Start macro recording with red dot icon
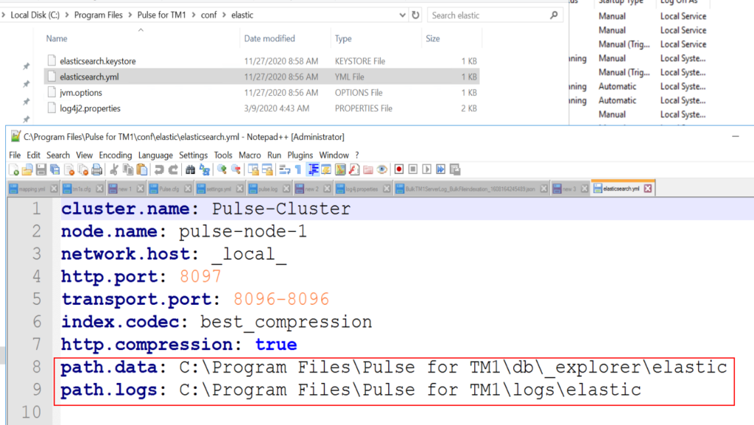 click(399, 170)
